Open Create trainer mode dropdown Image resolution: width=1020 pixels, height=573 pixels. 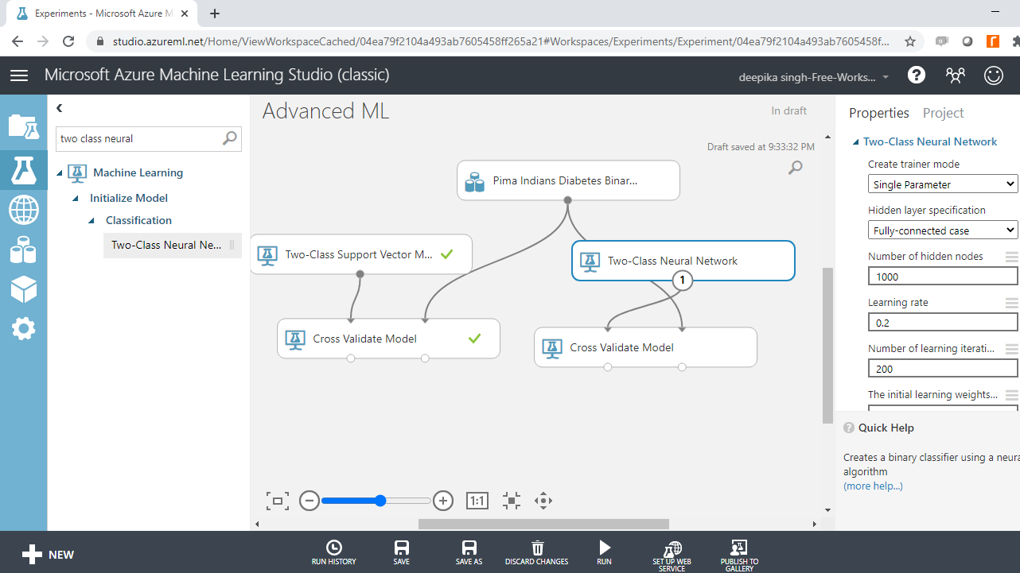click(943, 184)
